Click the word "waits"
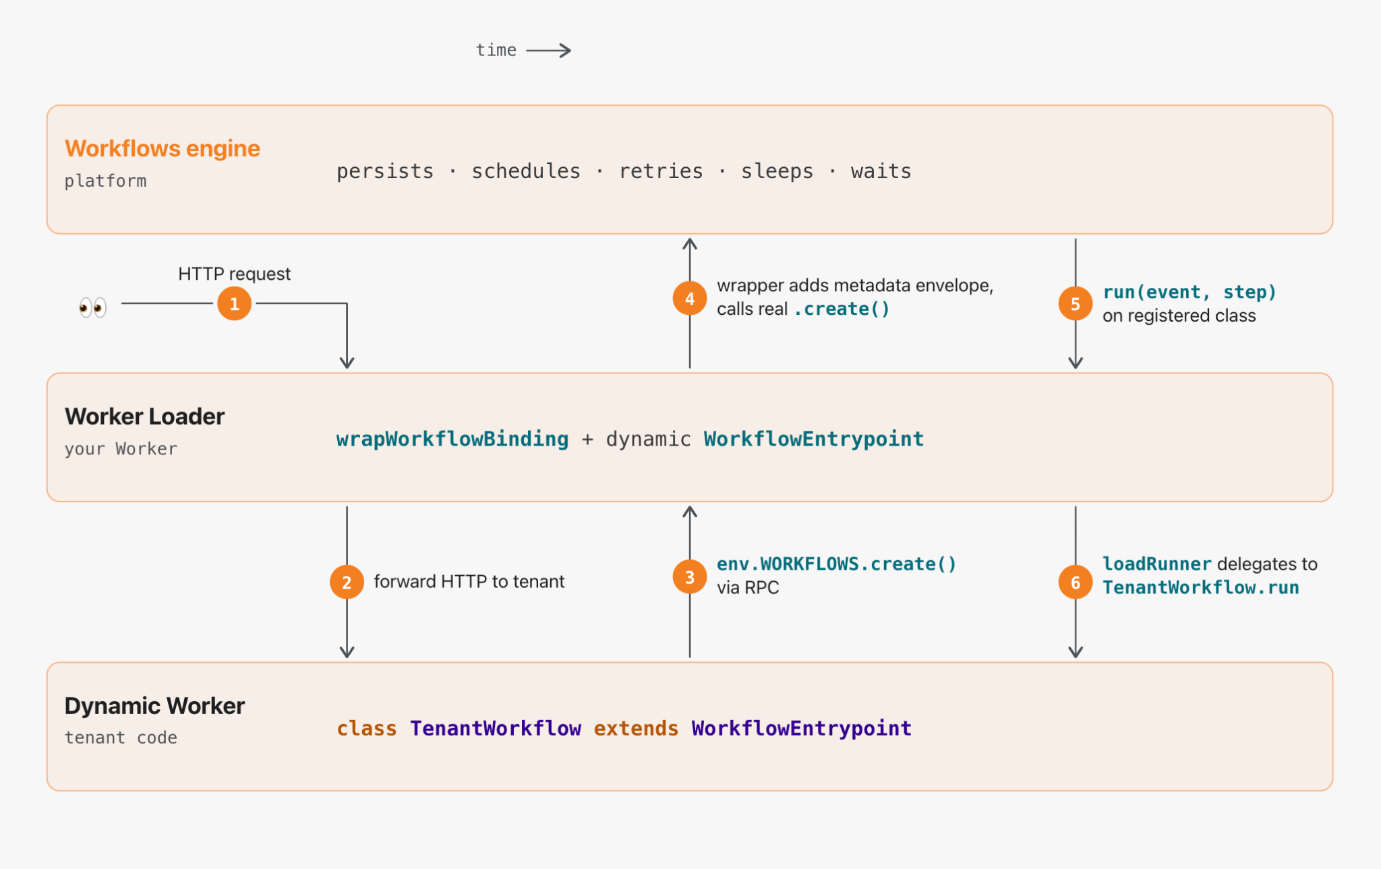The width and height of the screenshot is (1381, 869). (881, 171)
